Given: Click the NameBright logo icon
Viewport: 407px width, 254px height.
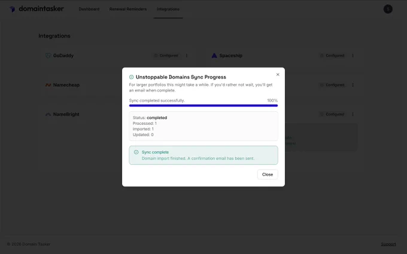Looking at the screenshot, I should pyautogui.click(x=48, y=114).
